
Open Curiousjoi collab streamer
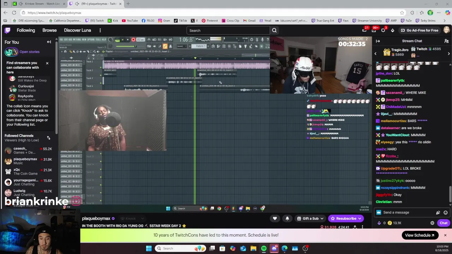pyautogui.click(x=28, y=88)
